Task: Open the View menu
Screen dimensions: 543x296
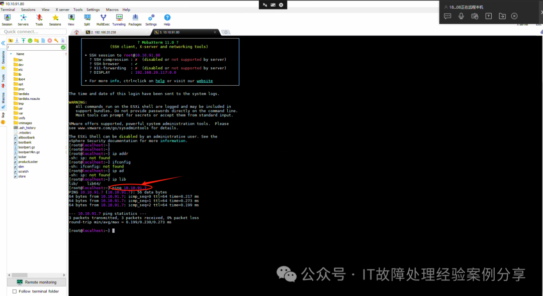Action: (x=45, y=10)
